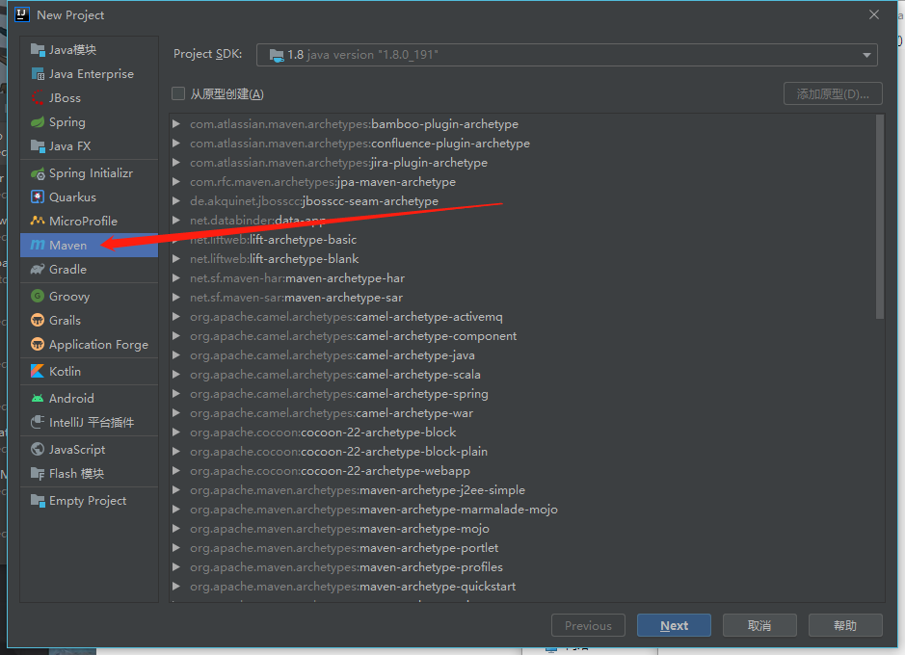This screenshot has width=905, height=655.
Task: Select the Android robot icon
Action: coord(38,399)
